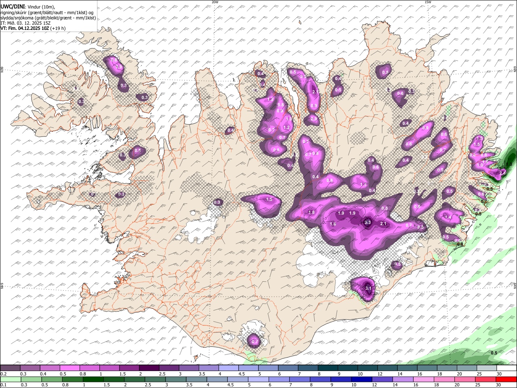Screen dimensions: 517x388
Task: Click the "slydda/snjókoma" legend description line
Action: point(48,18)
